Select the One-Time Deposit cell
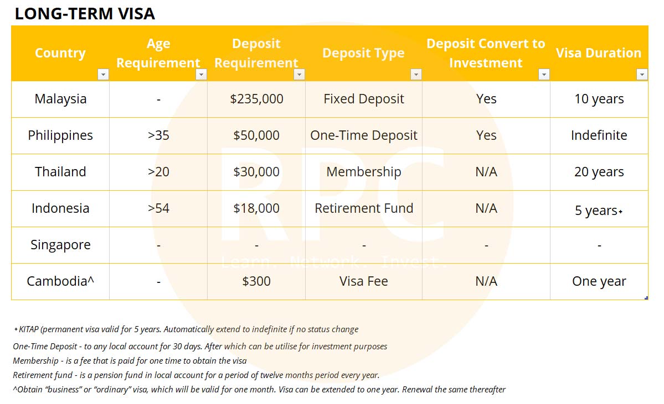The width and height of the screenshot is (664, 404). tap(363, 135)
